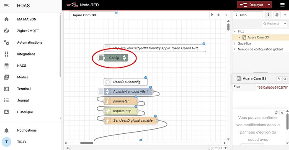Expand the Sous-flux section
Screen dimensions: 289x150
235,43
